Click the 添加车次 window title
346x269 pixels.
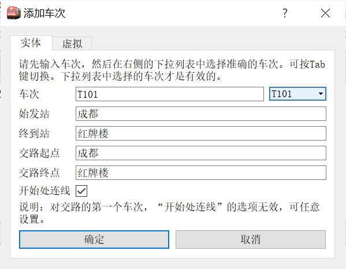(44, 13)
